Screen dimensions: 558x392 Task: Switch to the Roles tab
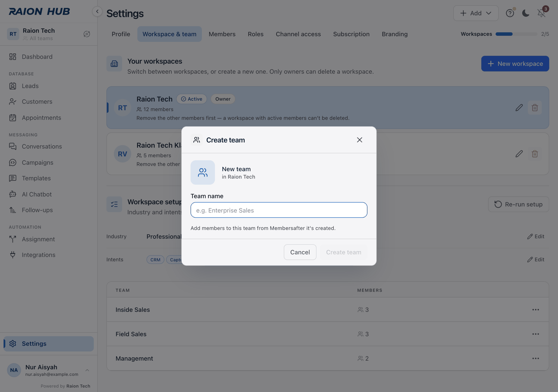(x=256, y=34)
